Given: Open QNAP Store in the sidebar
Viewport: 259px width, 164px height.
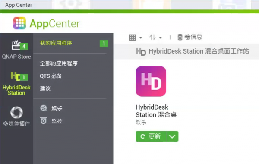Looking at the screenshot, I should click(x=16, y=49).
